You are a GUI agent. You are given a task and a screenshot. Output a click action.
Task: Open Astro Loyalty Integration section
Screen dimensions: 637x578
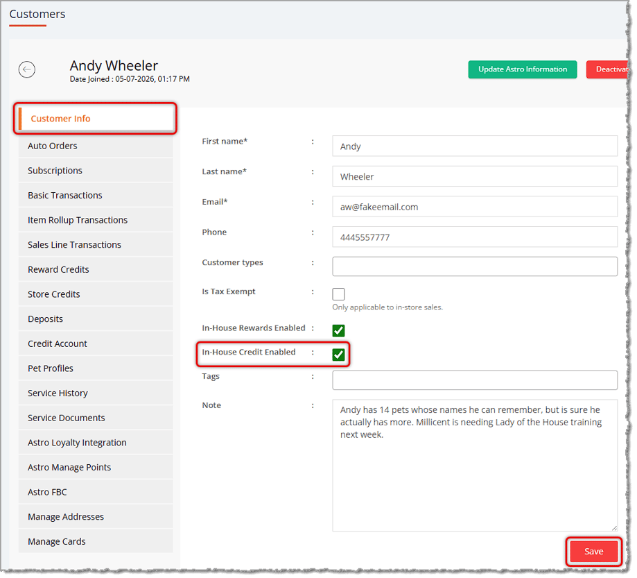pyautogui.click(x=96, y=443)
